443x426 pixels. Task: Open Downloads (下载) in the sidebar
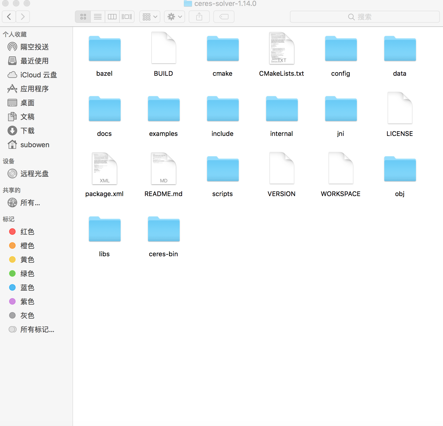tap(21, 131)
